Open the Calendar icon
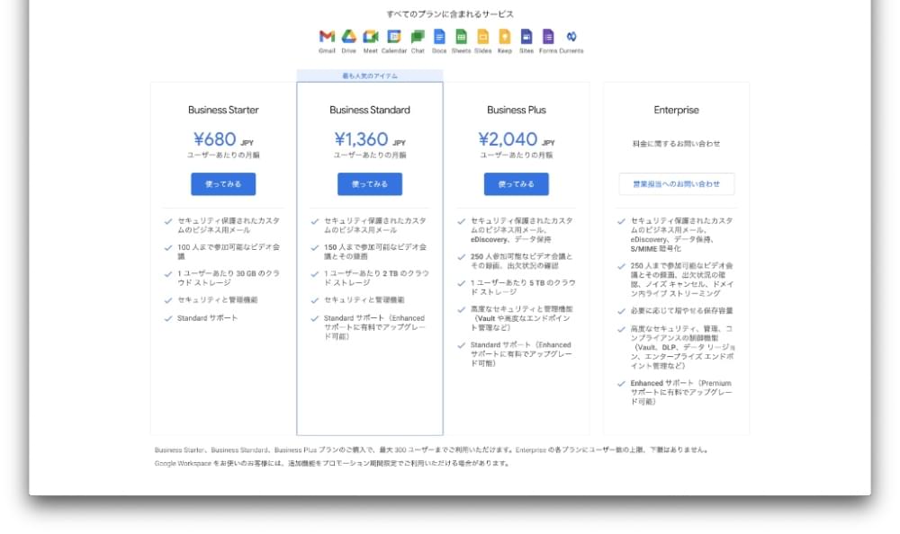This screenshot has width=900, height=534. (x=393, y=38)
